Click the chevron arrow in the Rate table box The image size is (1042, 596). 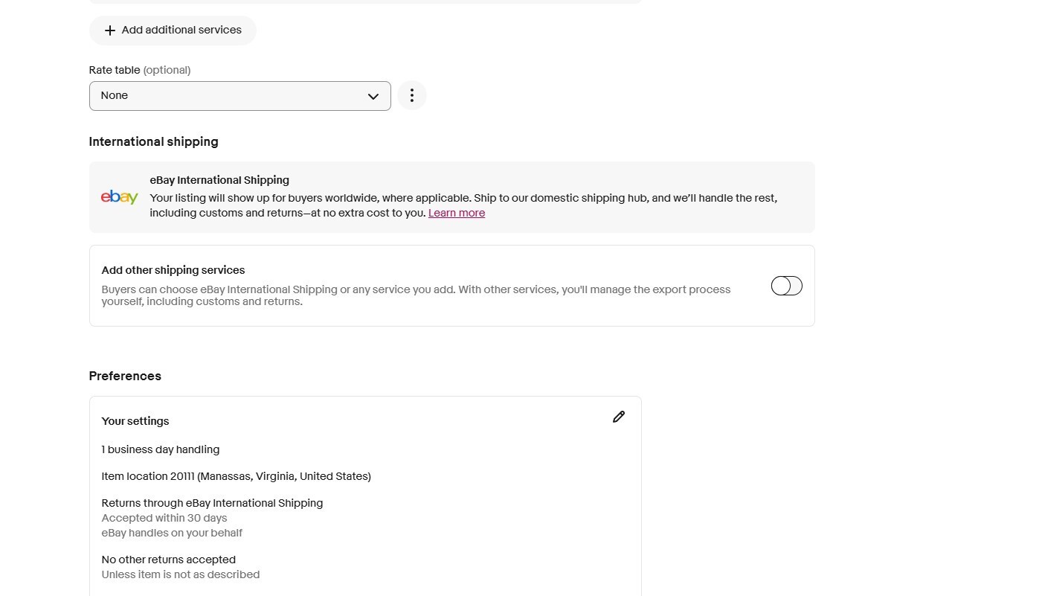(373, 96)
